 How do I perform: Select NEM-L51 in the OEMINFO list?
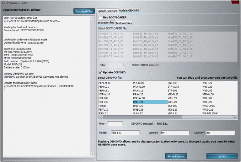click(x=104, y=91)
